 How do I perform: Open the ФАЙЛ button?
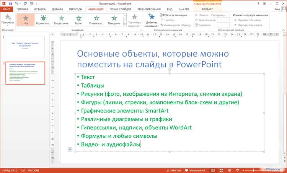(x=6, y=8)
